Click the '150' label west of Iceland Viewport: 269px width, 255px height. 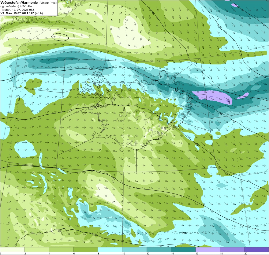pos(70,110)
